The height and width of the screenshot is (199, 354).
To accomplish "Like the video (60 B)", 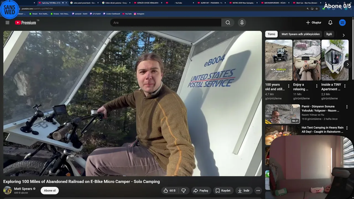I will click(x=169, y=190).
